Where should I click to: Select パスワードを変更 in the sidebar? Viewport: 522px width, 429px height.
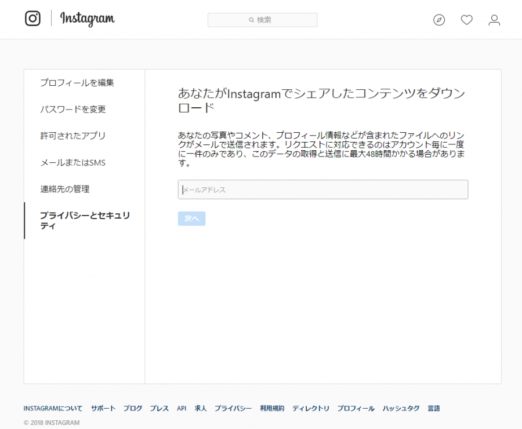coord(73,109)
